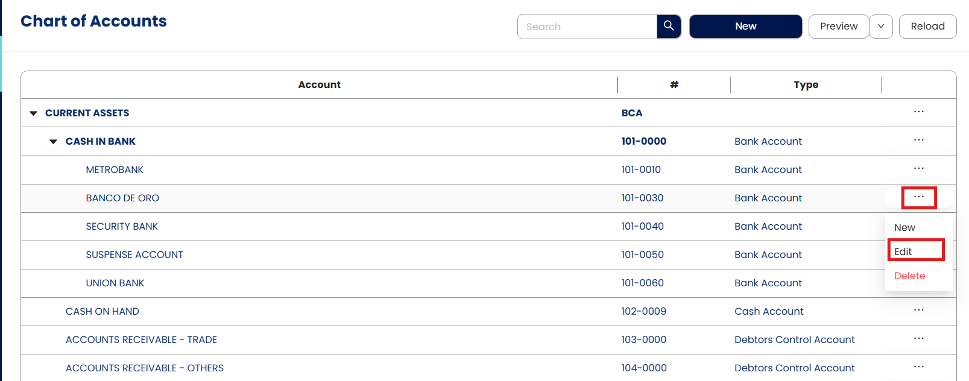The width and height of the screenshot is (969, 381).
Task: Collapse the CASH IN BANK group
Action: click(54, 142)
